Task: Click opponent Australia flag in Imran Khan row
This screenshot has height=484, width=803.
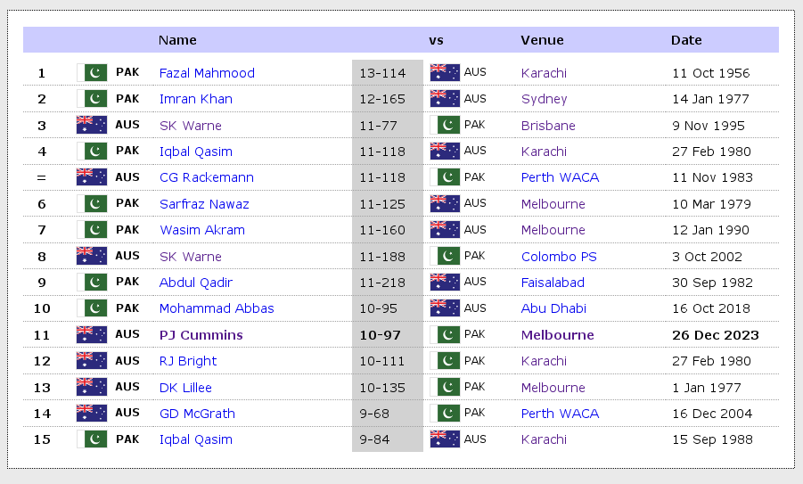Action: point(445,98)
